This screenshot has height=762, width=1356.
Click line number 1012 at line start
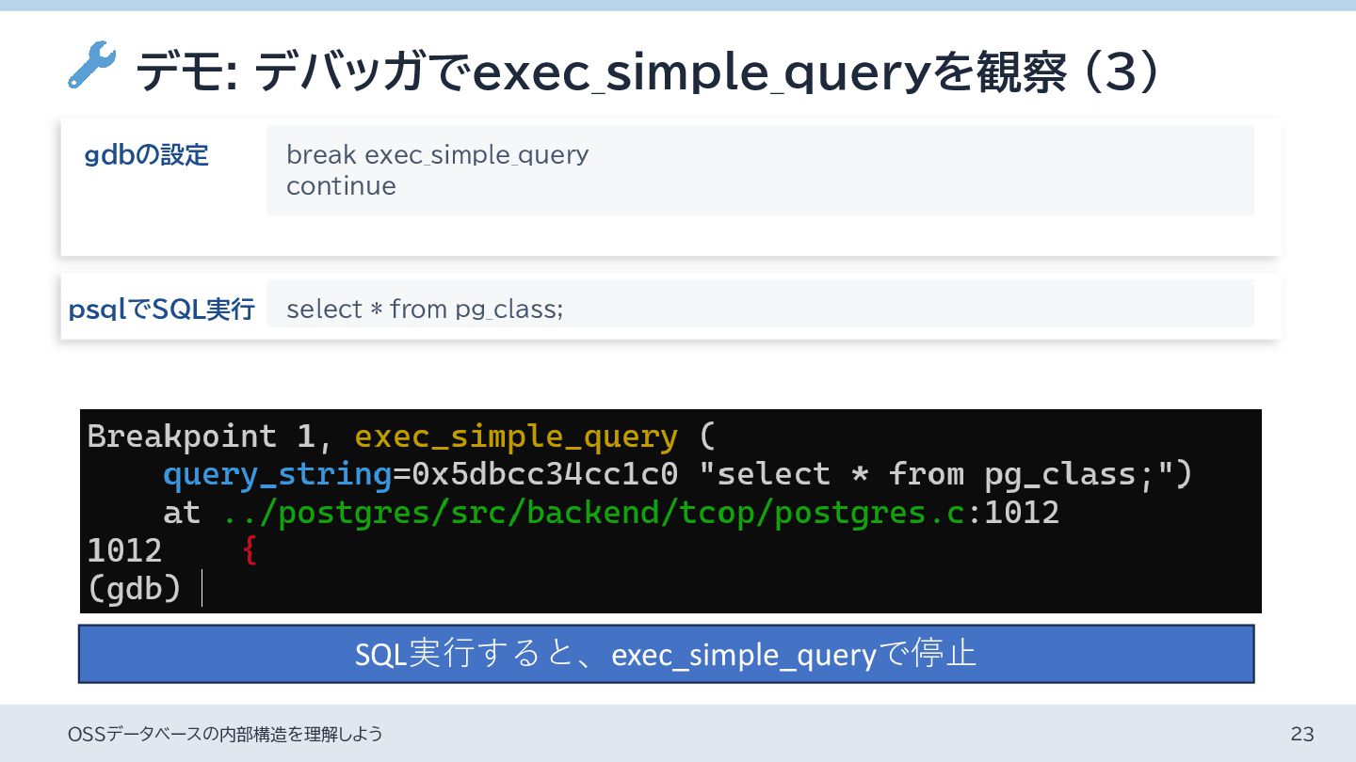[x=124, y=550]
